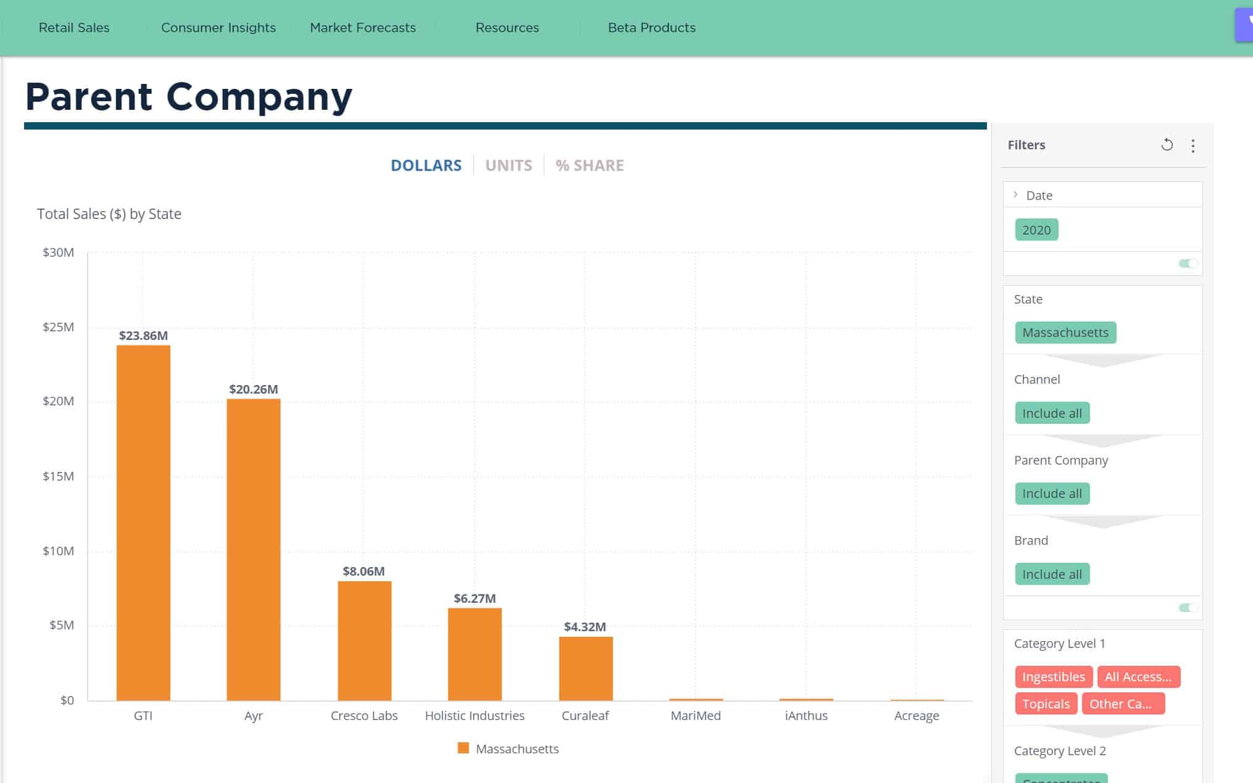This screenshot has width=1253, height=783.
Task: Click the $8.06M value label
Action: (364, 571)
